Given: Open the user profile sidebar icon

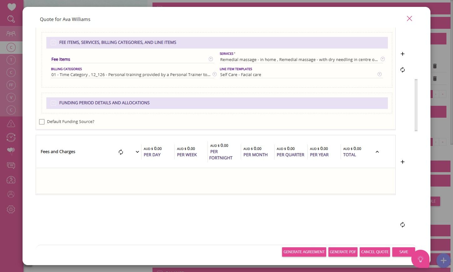Looking at the screenshot, I should [x=11, y=194].
